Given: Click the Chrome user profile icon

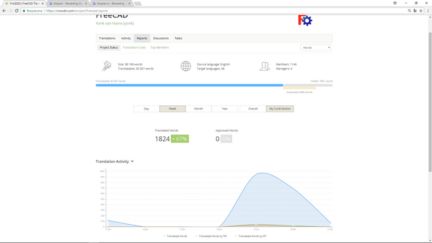Looking at the screenshot, I should pyautogui.click(x=395, y=3).
